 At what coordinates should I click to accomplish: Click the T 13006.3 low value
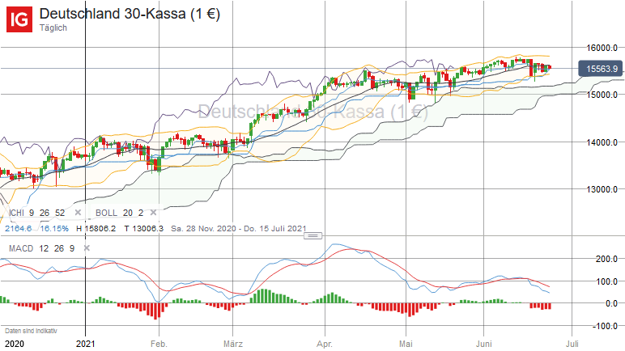(x=143, y=229)
